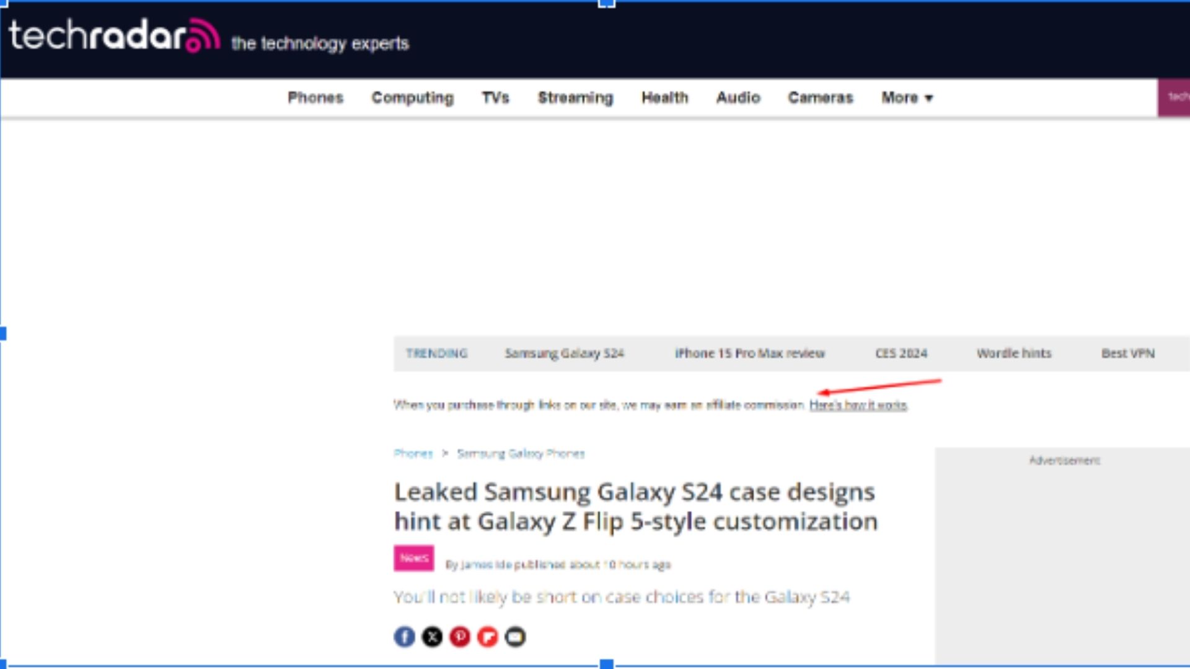This screenshot has width=1190, height=669.
Task: Share article on Flipboard icon
Action: click(488, 637)
